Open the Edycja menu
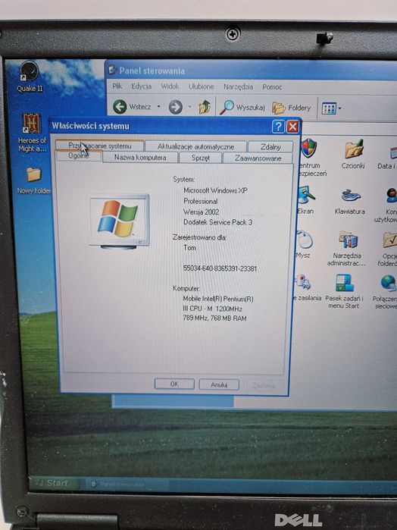Image resolution: width=397 pixels, height=530 pixels. coord(141,86)
